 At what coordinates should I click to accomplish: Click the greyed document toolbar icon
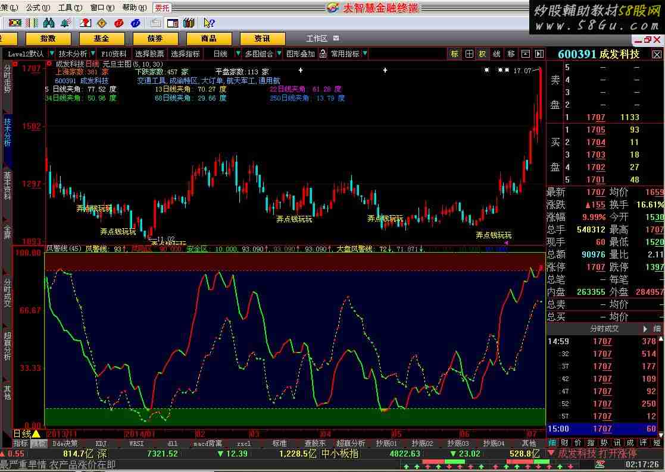click(x=155, y=23)
